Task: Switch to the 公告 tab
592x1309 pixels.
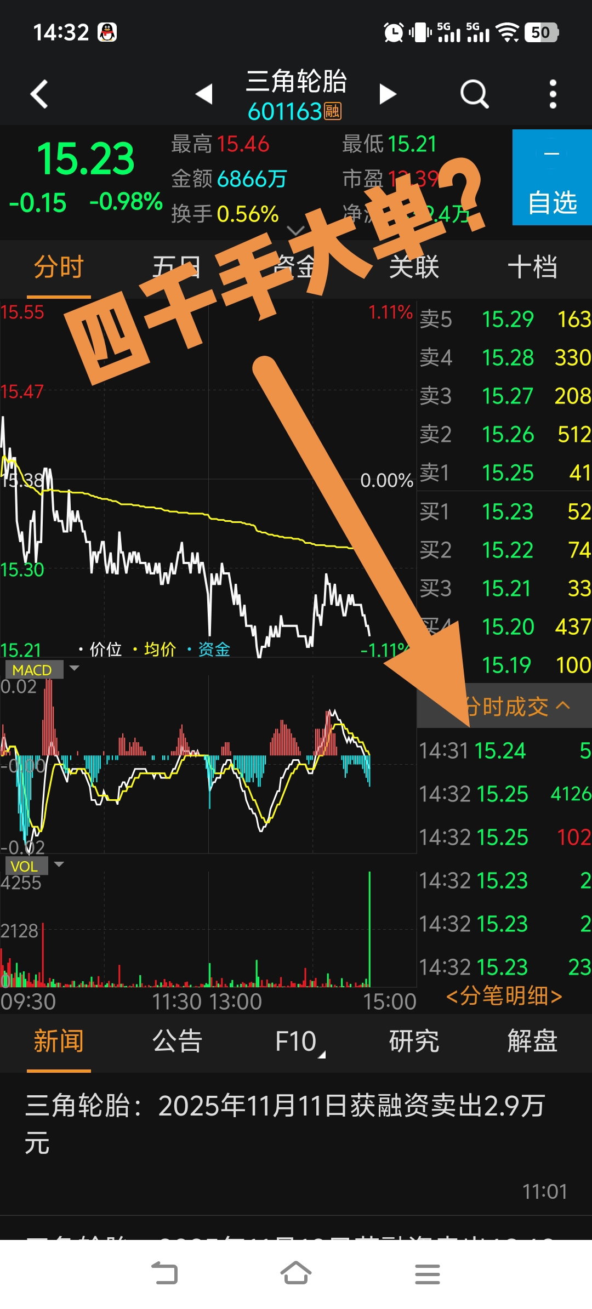Action: 177,1041
